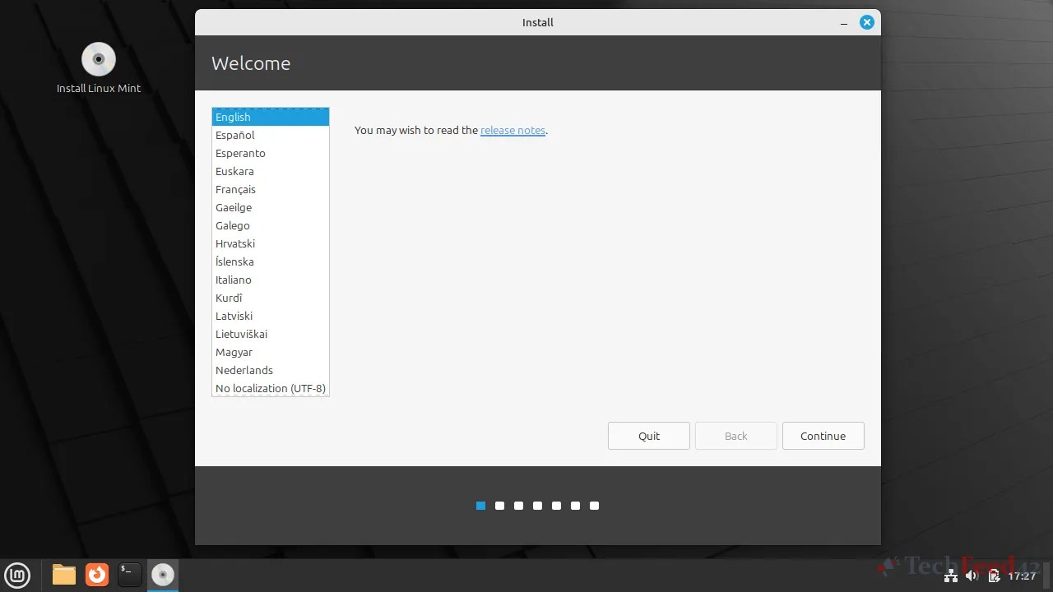1053x592 pixels.
Task: Open the network connection tray icon
Action: 951,576
